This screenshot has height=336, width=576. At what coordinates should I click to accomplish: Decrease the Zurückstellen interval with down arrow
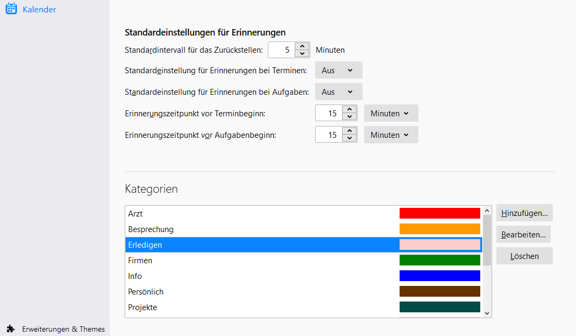tap(302, 54)
